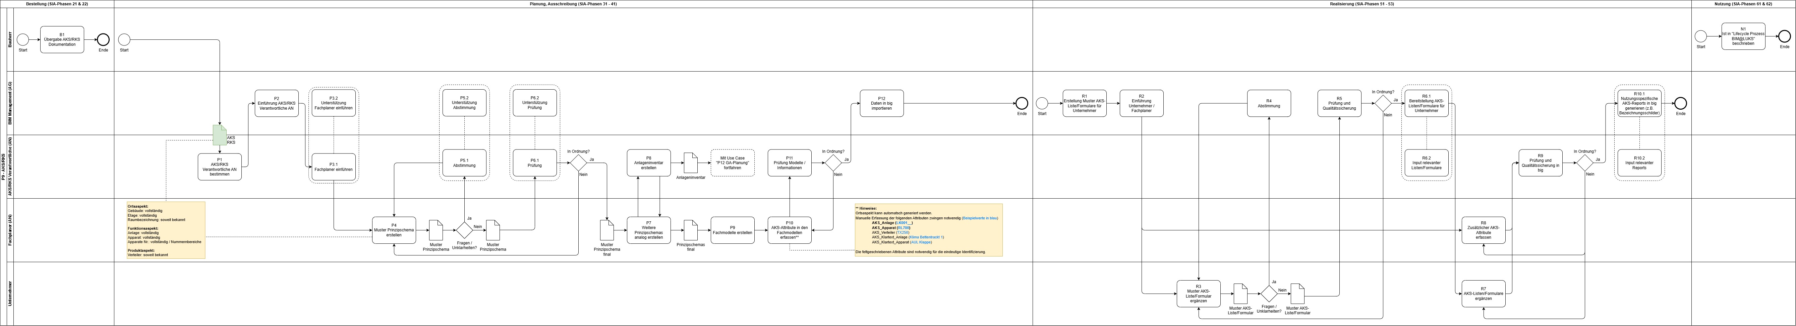Viewport: 1796px width, 326px height.
Task: Click the 'Realisierung (SIA-Phasen 51 - 53)' header
Action: [x=1362, y=4]
